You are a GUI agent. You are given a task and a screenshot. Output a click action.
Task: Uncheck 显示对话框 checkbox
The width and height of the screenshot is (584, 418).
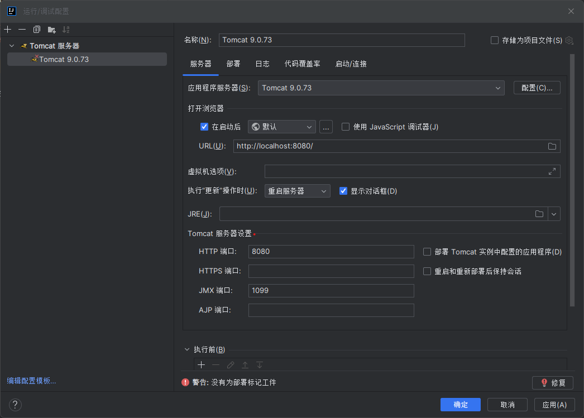click(343, 191)
